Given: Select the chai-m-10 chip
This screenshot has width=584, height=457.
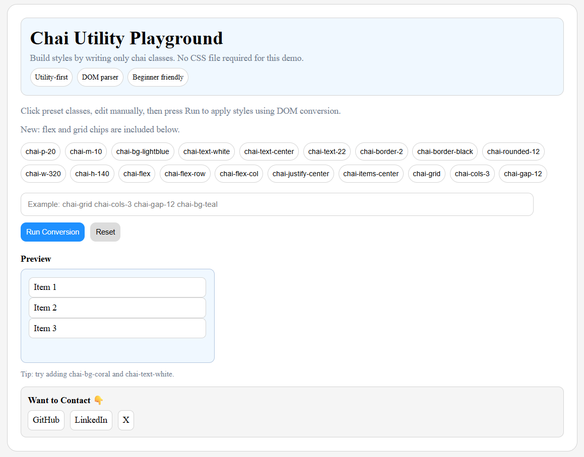Looking at the screenshot, I should 86,151.
